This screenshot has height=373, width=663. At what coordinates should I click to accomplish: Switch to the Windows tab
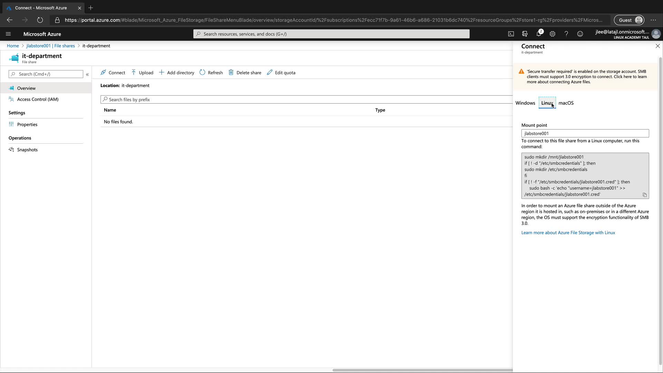pyautogui.click(x=525, y=103)
